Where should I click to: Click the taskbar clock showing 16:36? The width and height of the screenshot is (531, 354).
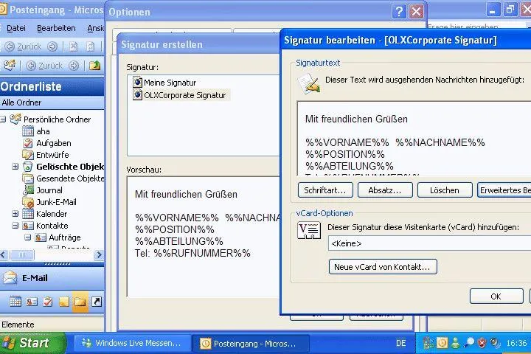click(x=516, y=343)
